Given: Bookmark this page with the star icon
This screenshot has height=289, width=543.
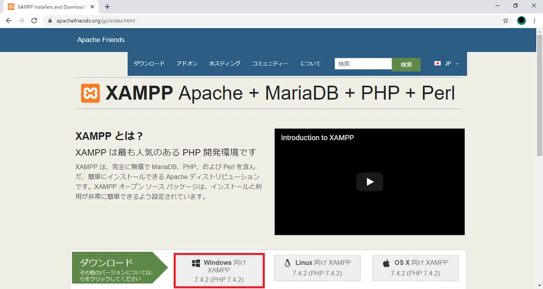Looking at the screenshot, I should [x=505, y=21].
